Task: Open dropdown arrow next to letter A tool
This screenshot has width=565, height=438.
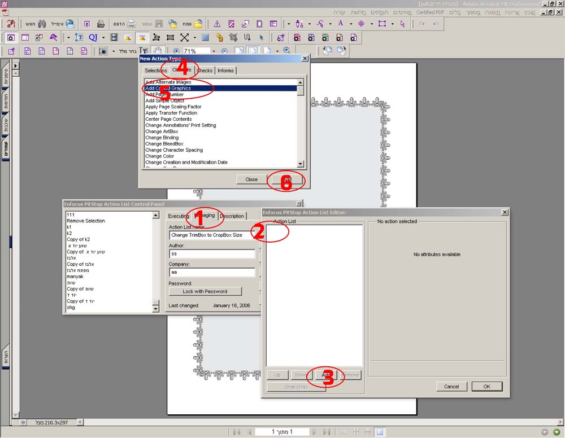Action: click(x=351, y=24)
